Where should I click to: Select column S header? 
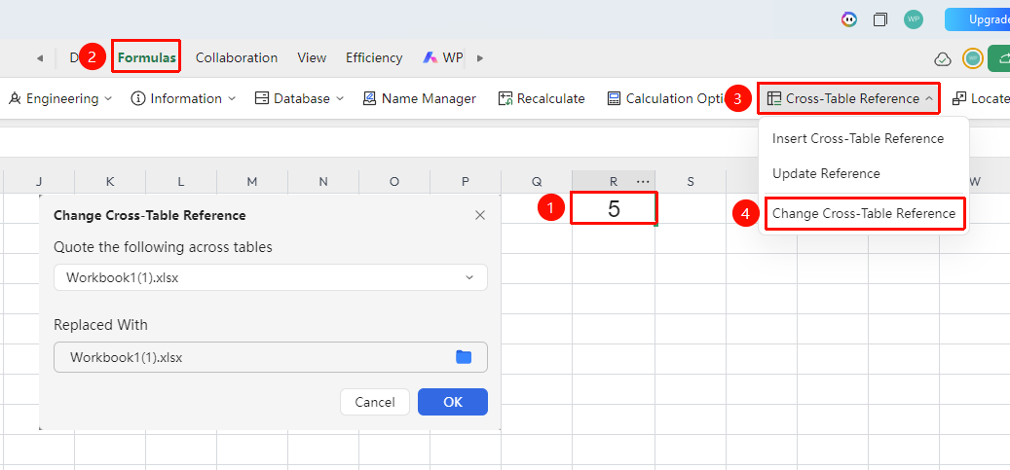pos(691,182)
